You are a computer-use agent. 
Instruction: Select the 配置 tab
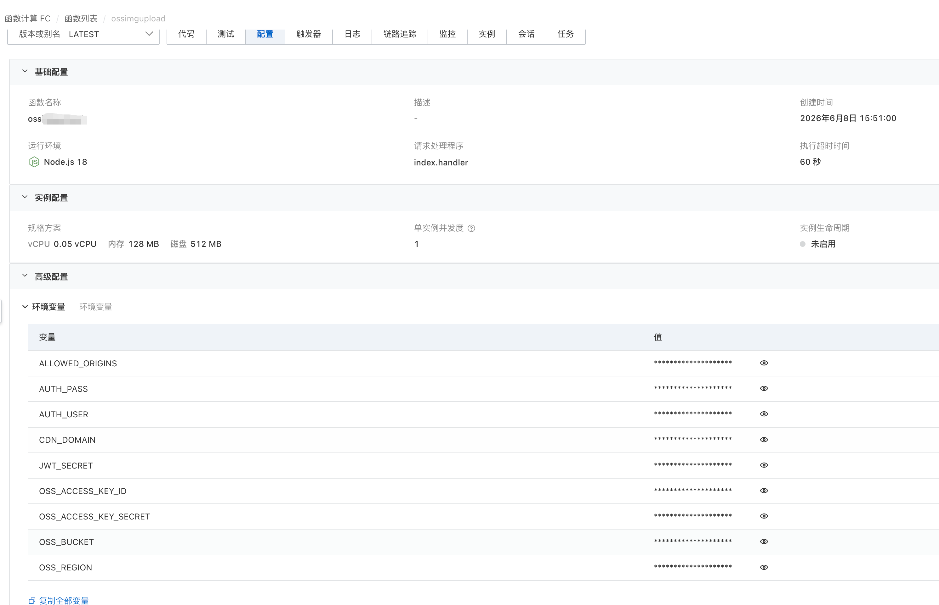pyautogui.click(x=265, y=35)
